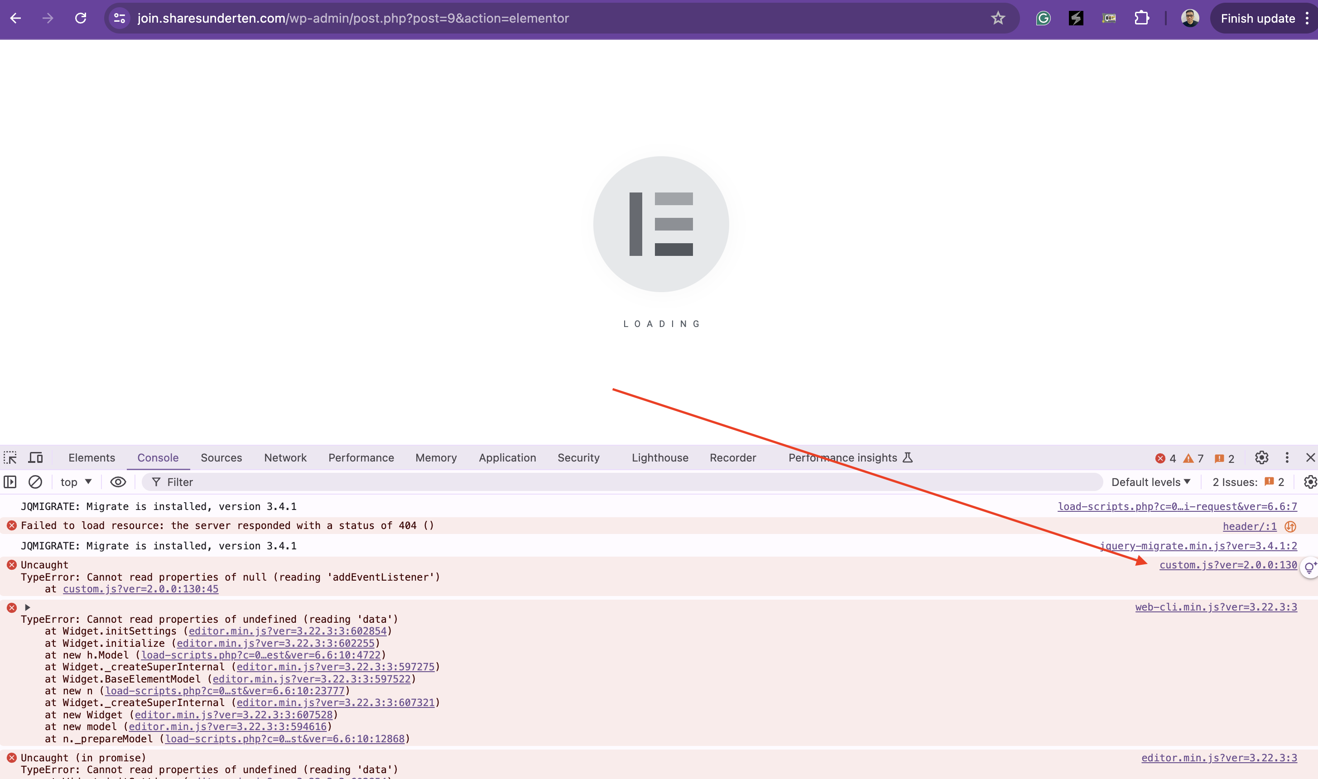Go back using the browser back arrow
The image size is (1318, 779).
16,19
